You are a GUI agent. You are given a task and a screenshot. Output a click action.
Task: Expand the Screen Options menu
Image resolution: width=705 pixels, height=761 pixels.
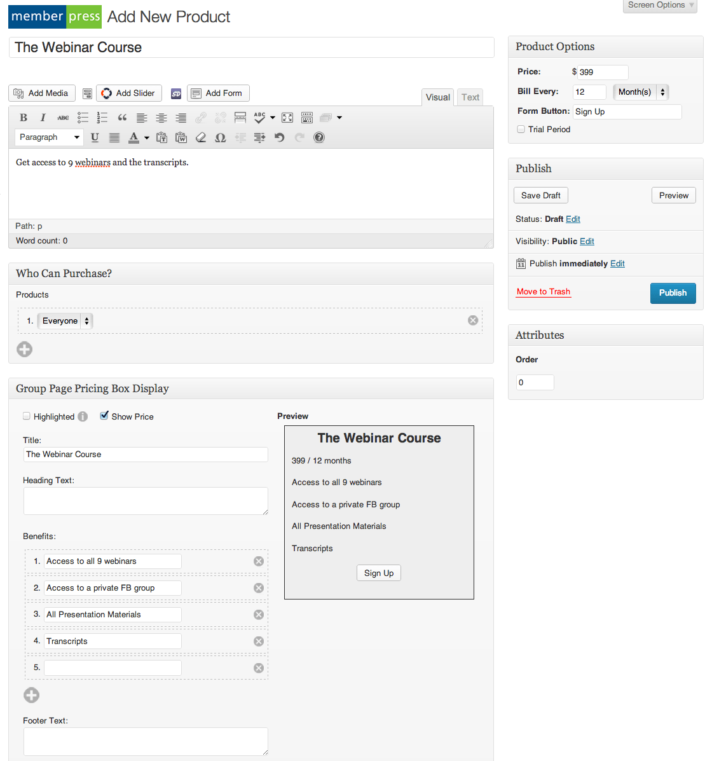coord(660,6)
